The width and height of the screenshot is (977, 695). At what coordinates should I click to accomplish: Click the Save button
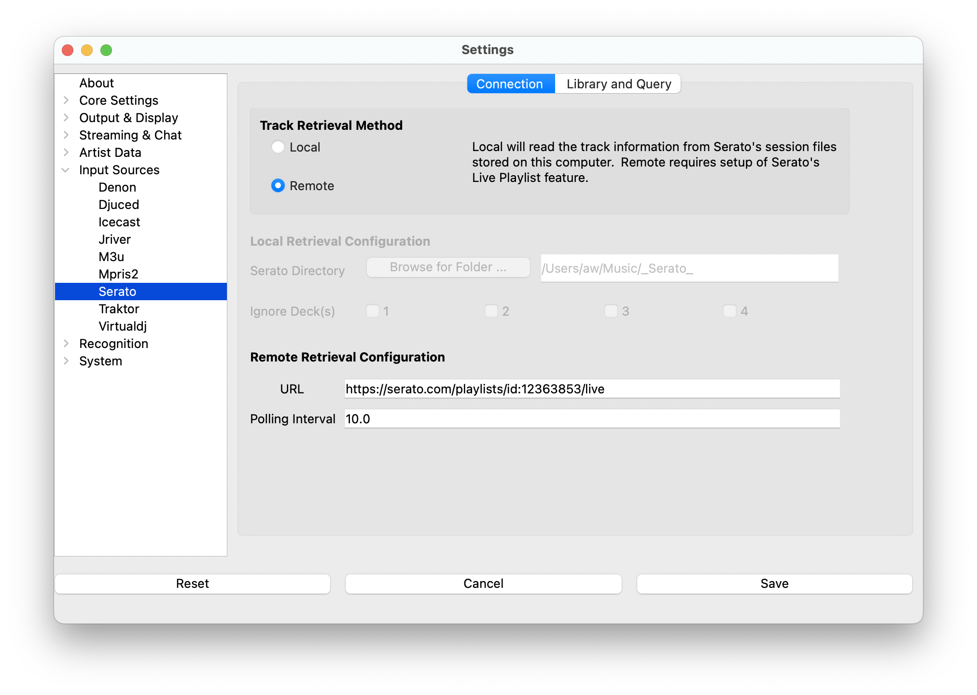(774, 584)
